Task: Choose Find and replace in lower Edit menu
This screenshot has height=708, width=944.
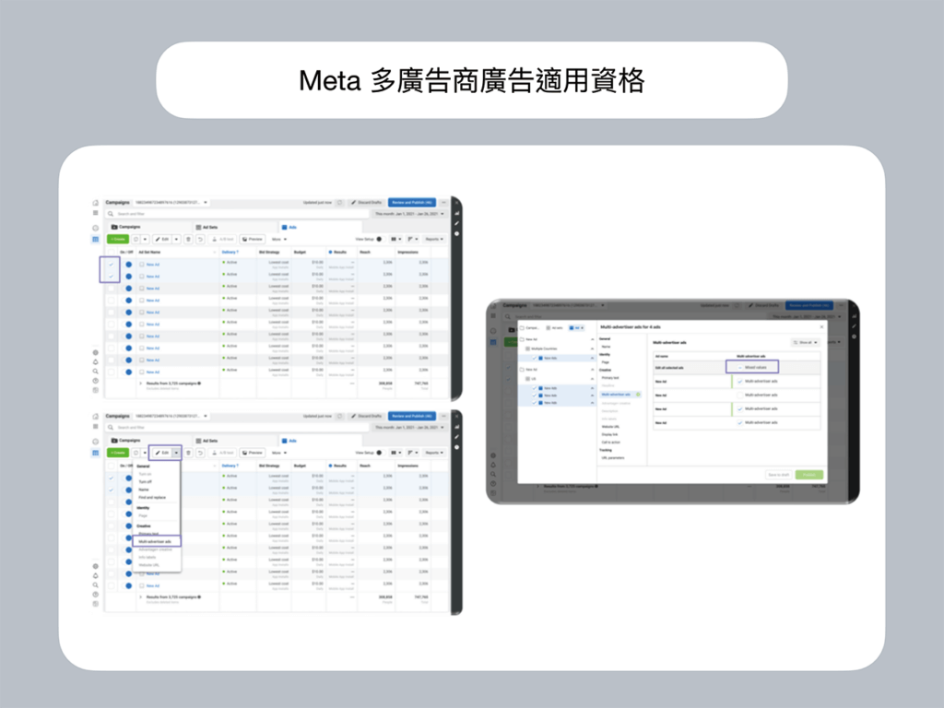Action: tap(152, 497)
